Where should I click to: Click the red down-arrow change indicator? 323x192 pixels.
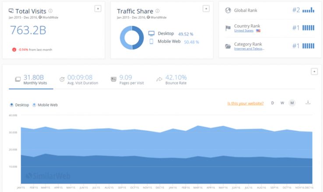(x=15, y=50)
